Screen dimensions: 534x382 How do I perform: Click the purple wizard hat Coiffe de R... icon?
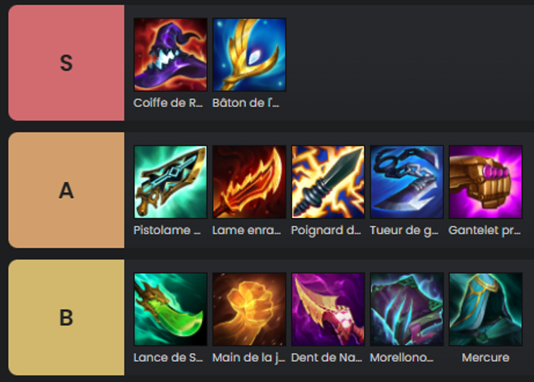click(170, 54)
